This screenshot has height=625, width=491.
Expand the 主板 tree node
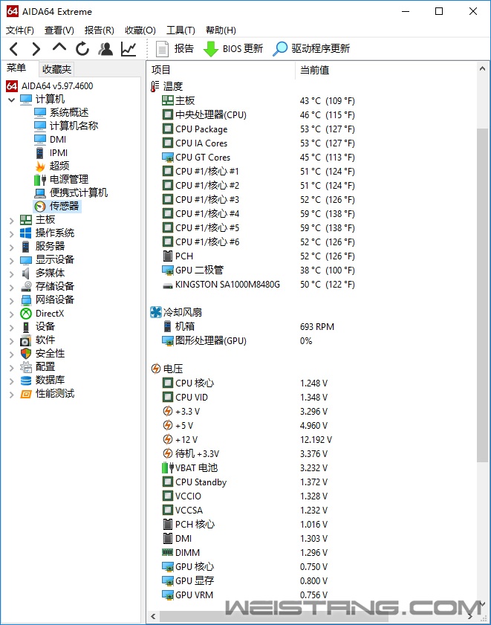[x=12, y=220]
